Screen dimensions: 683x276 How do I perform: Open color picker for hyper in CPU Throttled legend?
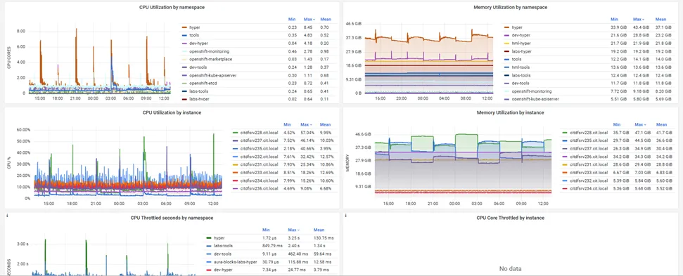[209, 238]
